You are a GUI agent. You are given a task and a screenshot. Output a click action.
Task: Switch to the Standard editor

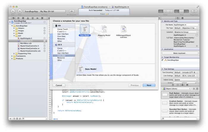[161, 11]
